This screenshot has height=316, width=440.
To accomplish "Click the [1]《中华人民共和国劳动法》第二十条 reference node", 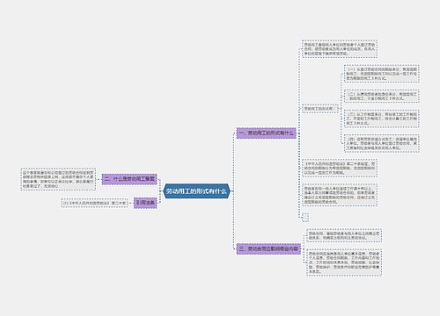I will click(x=94, y=203).
